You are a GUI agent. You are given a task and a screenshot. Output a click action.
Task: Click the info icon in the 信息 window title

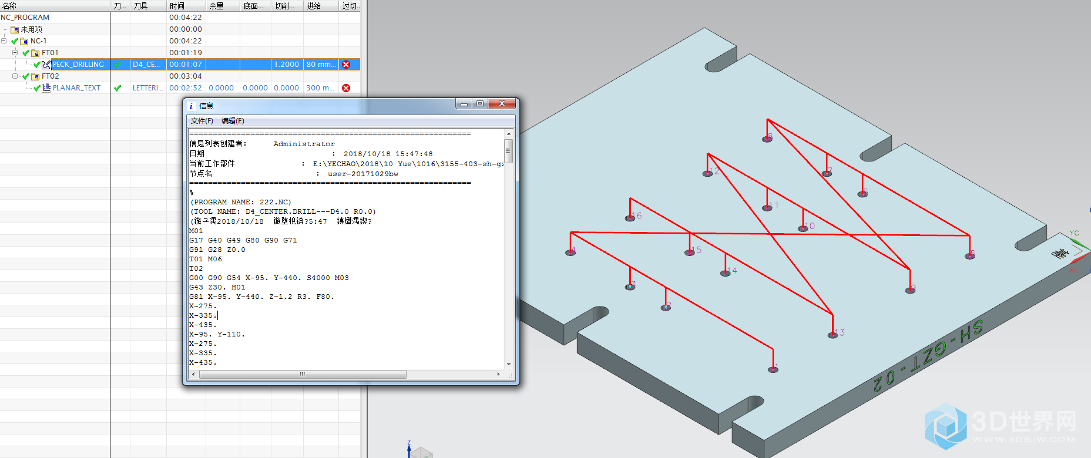point(191,106)
